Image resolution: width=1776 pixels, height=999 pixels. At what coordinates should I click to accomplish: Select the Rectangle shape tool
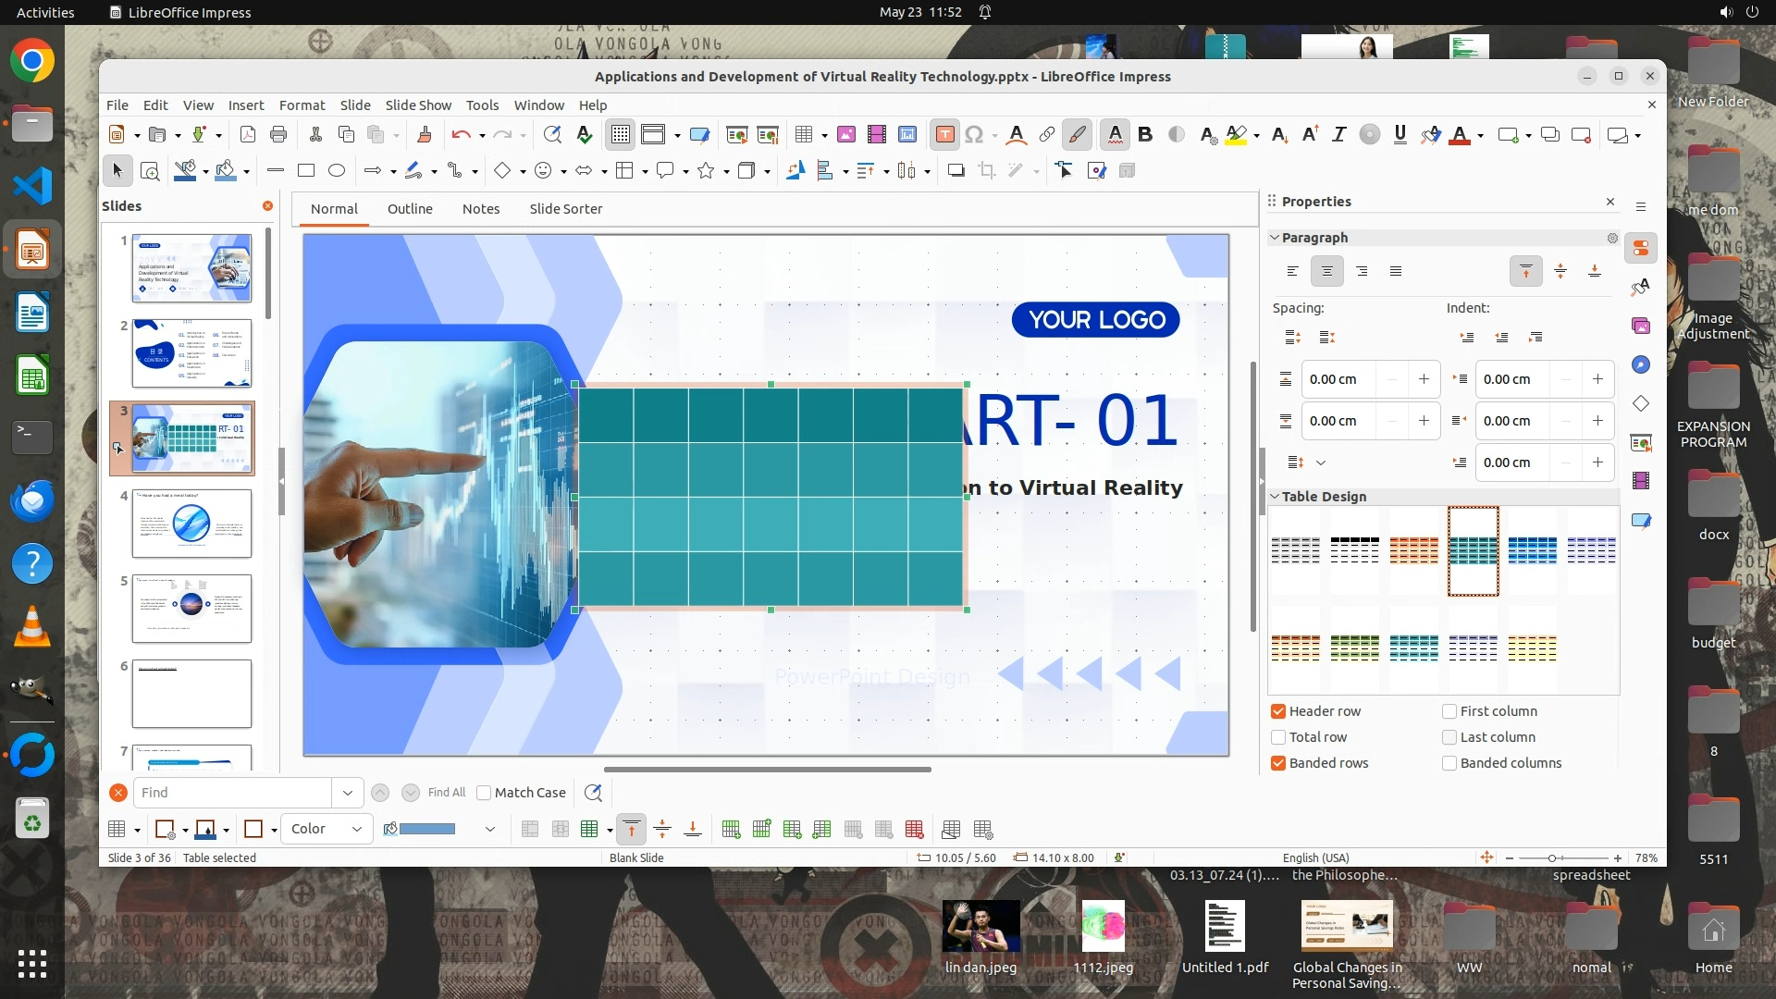pyautogui.click(x=306, y=171)
